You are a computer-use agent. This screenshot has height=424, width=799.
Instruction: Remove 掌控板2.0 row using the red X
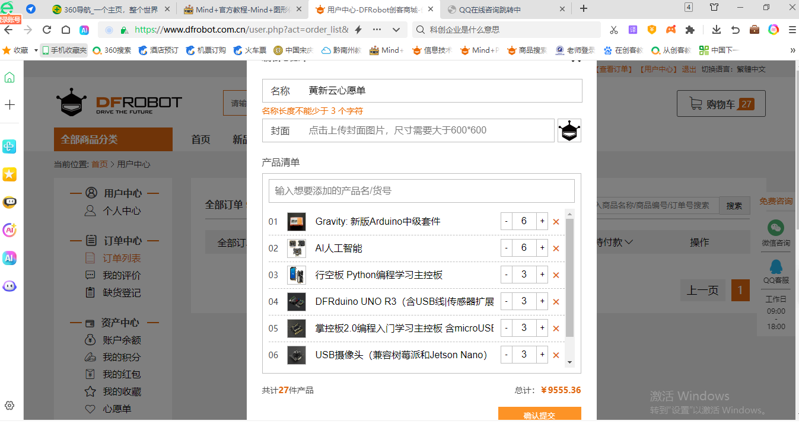(556, 329)
